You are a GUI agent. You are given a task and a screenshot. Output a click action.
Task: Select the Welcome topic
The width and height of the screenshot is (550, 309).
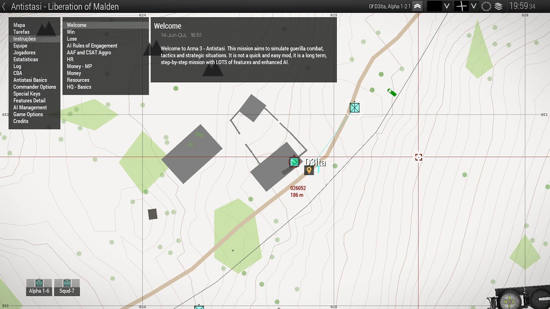point(106,25)
